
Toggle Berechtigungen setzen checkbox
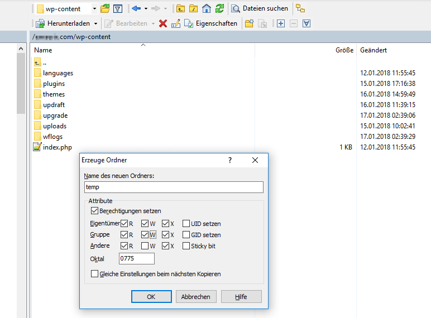point(94,211)
